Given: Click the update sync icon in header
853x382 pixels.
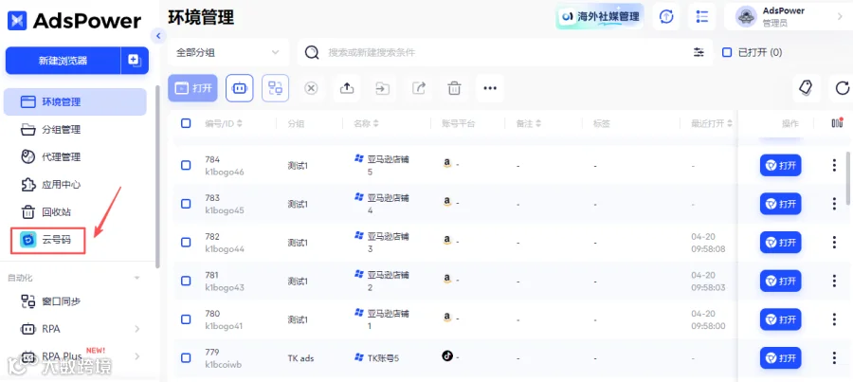Looking at the screenshot, I should tap(666, 17).
